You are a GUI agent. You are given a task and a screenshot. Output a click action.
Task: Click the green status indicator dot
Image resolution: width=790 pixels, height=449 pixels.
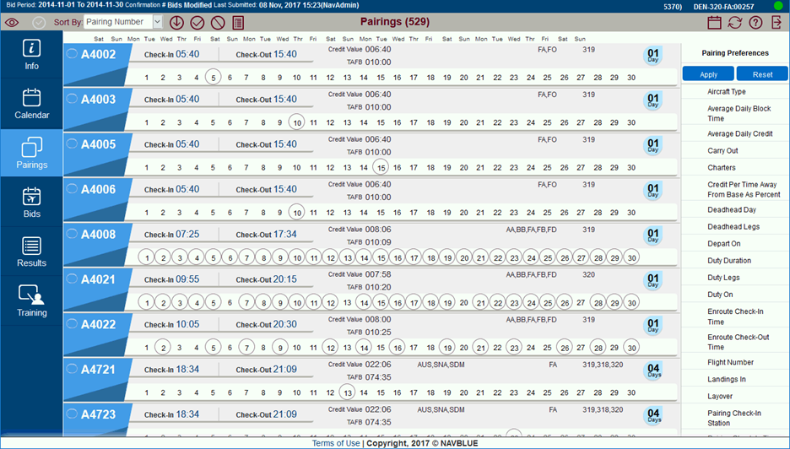pyautogui.click(x=778, y=6)
